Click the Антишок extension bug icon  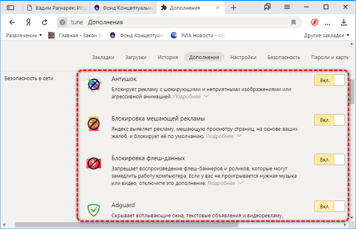pyautogui.click(x=93, y=84)
